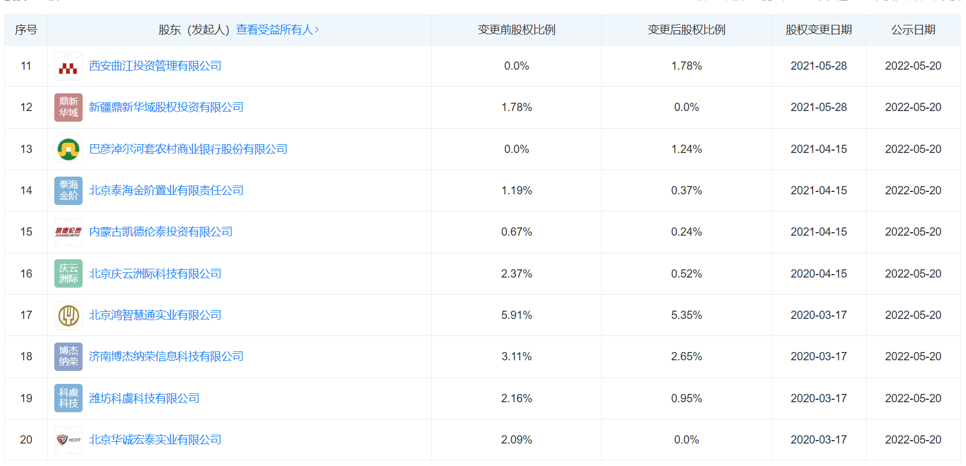Open 北京泰海金阶置业有限责任公司 link
Image resolution: width=966 pixels, height=466 pixels.
pyautogui.click(x=166, y=191)
